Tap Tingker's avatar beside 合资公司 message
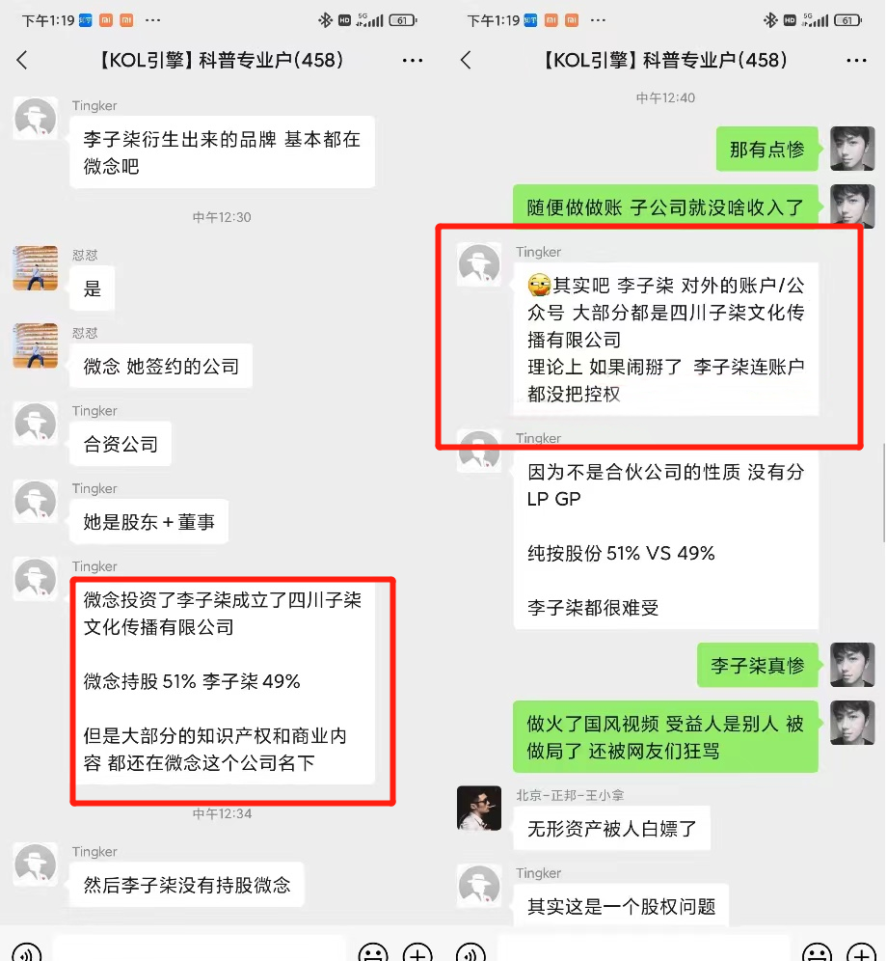The image size is (887, 961). point(36,425)
